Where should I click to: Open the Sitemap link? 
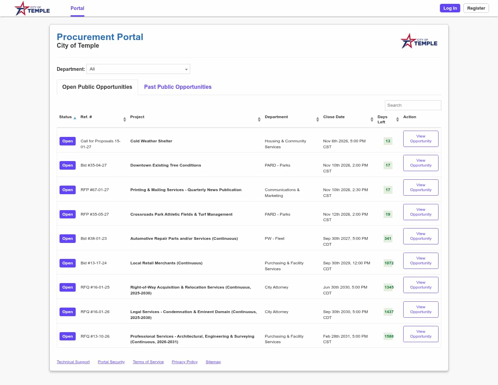point(213,362)
